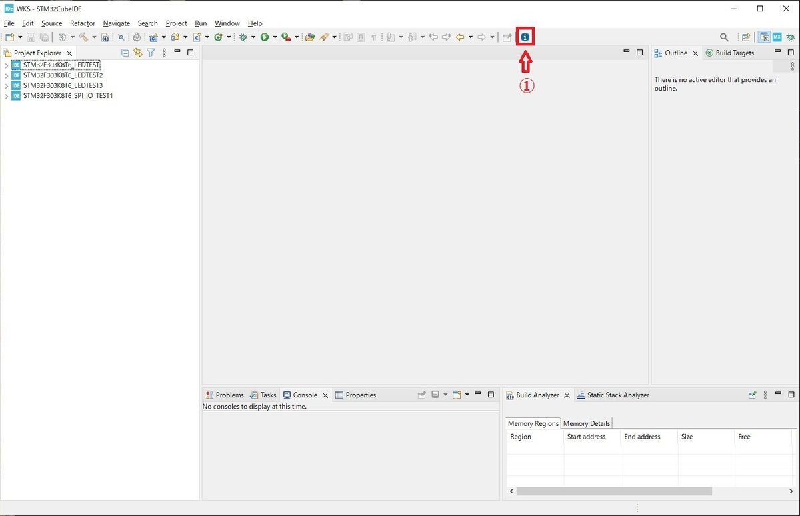Click the new source folder icon
This screenshot has width=800, height=516.
(x=175, y=37)
